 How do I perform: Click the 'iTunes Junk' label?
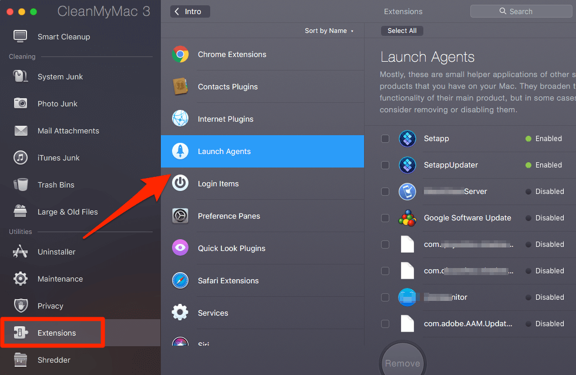[58, 158]
